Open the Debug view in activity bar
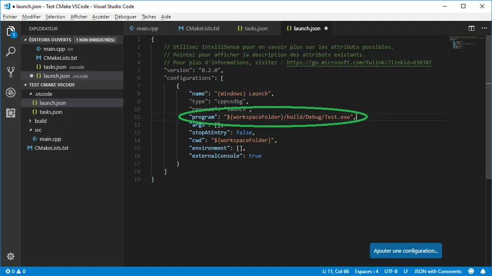 (10, 92)
